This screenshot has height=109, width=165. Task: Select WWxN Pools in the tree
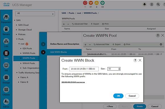pos(29,63)
